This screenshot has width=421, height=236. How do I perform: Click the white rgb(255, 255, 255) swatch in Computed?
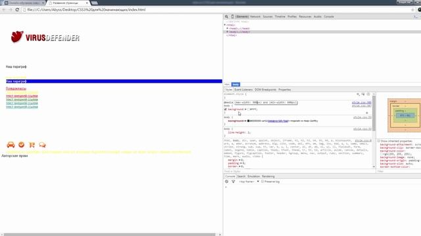pyautogui.click(x=382, y=154)
